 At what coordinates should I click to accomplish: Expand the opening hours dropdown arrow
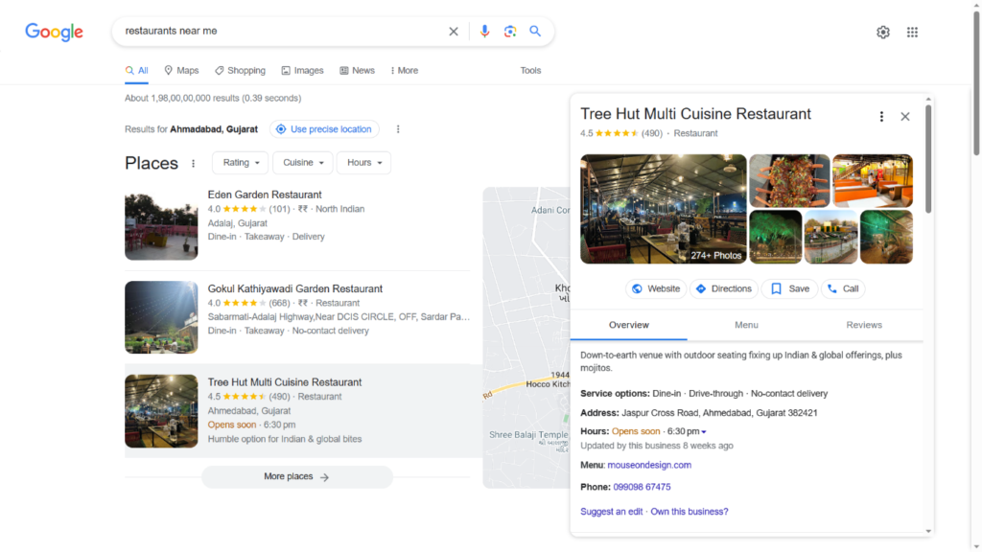pyautogui.click(x=704, y=432)
